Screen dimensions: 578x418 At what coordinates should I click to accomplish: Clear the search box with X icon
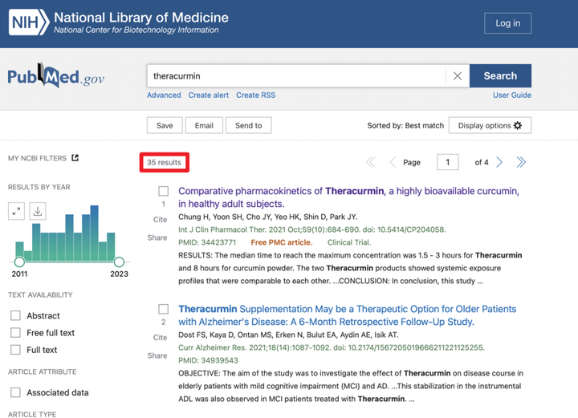(x=458, y=76)
